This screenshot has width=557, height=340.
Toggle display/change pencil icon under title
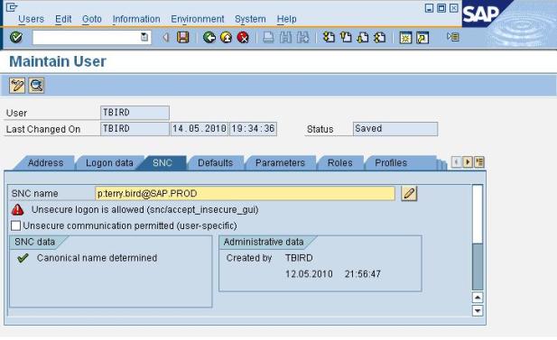pyautogui.click(x=17, y=86)
